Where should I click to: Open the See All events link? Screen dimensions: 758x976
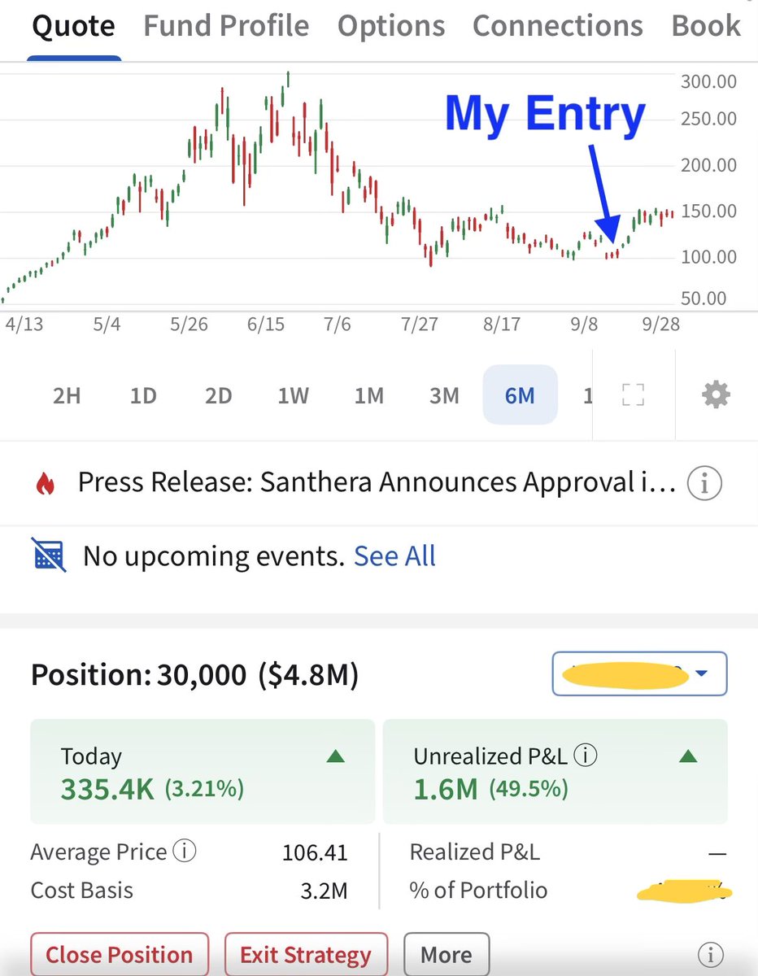395,556
